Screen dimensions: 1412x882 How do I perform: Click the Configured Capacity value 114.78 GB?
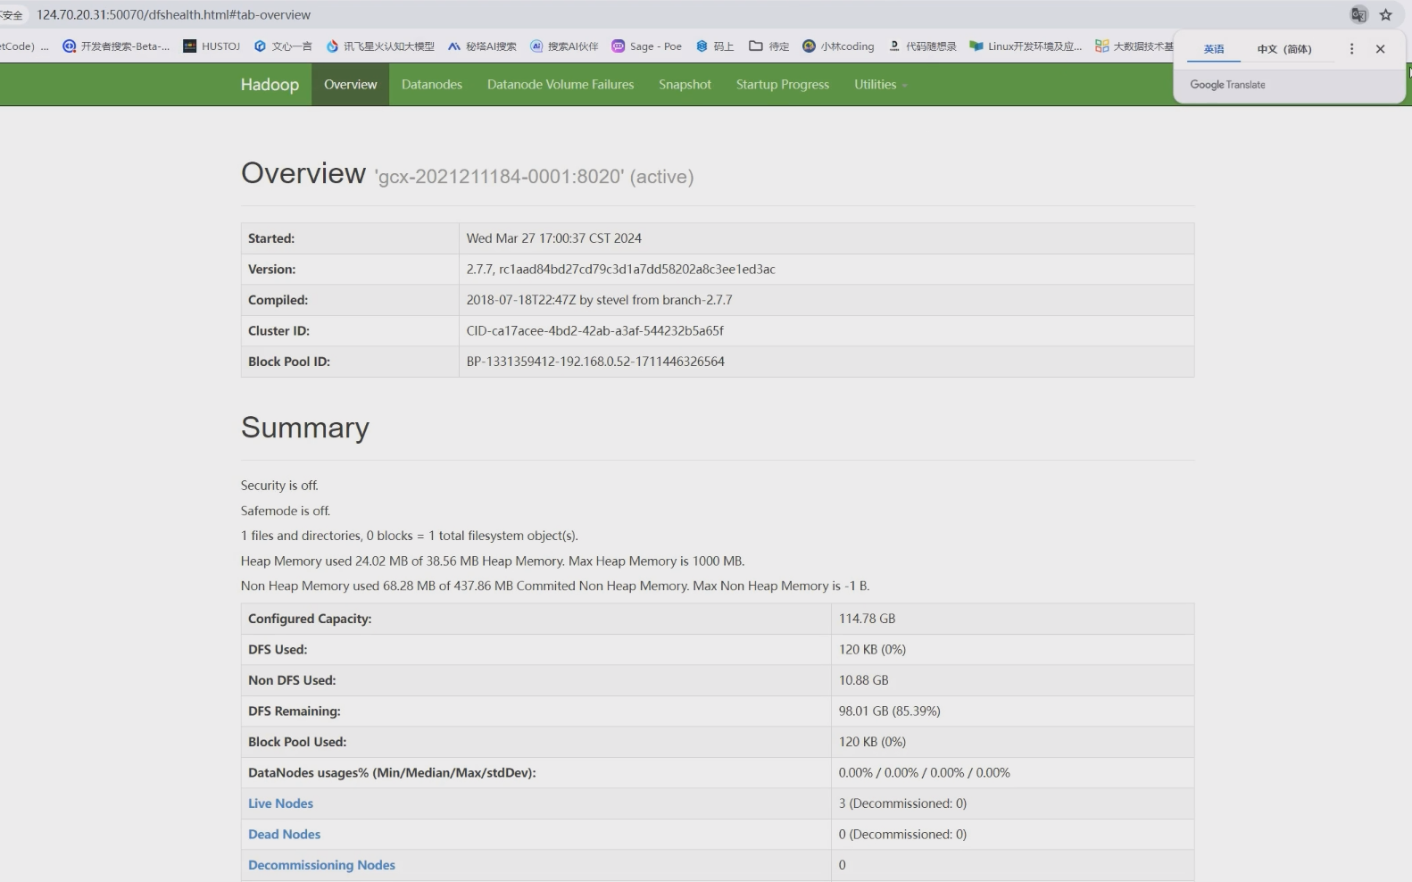click(x=867, y=619)
